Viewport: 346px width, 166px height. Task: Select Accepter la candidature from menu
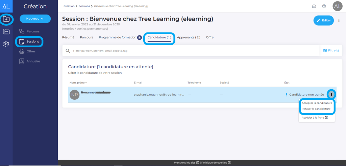tap(317, 103)
